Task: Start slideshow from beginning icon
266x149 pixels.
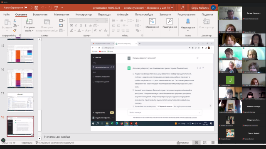Action: [56, 7]
